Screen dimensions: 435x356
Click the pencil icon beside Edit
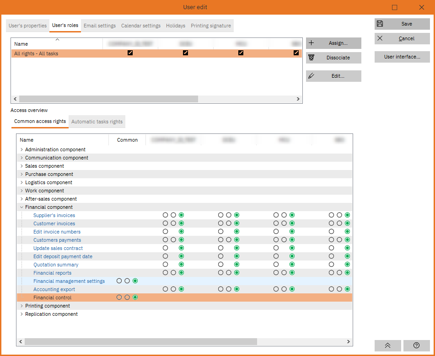coord(311,76)
